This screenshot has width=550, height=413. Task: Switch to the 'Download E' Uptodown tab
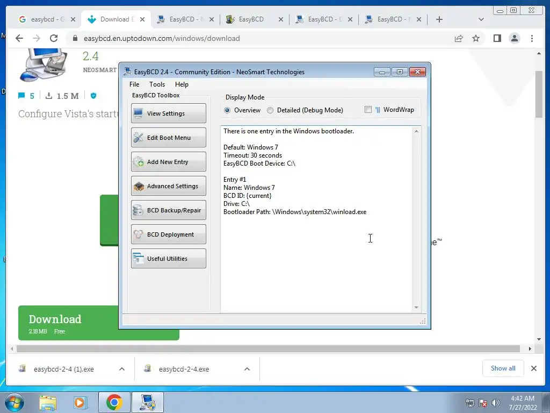pyautogui.click(x=116, y=19)
